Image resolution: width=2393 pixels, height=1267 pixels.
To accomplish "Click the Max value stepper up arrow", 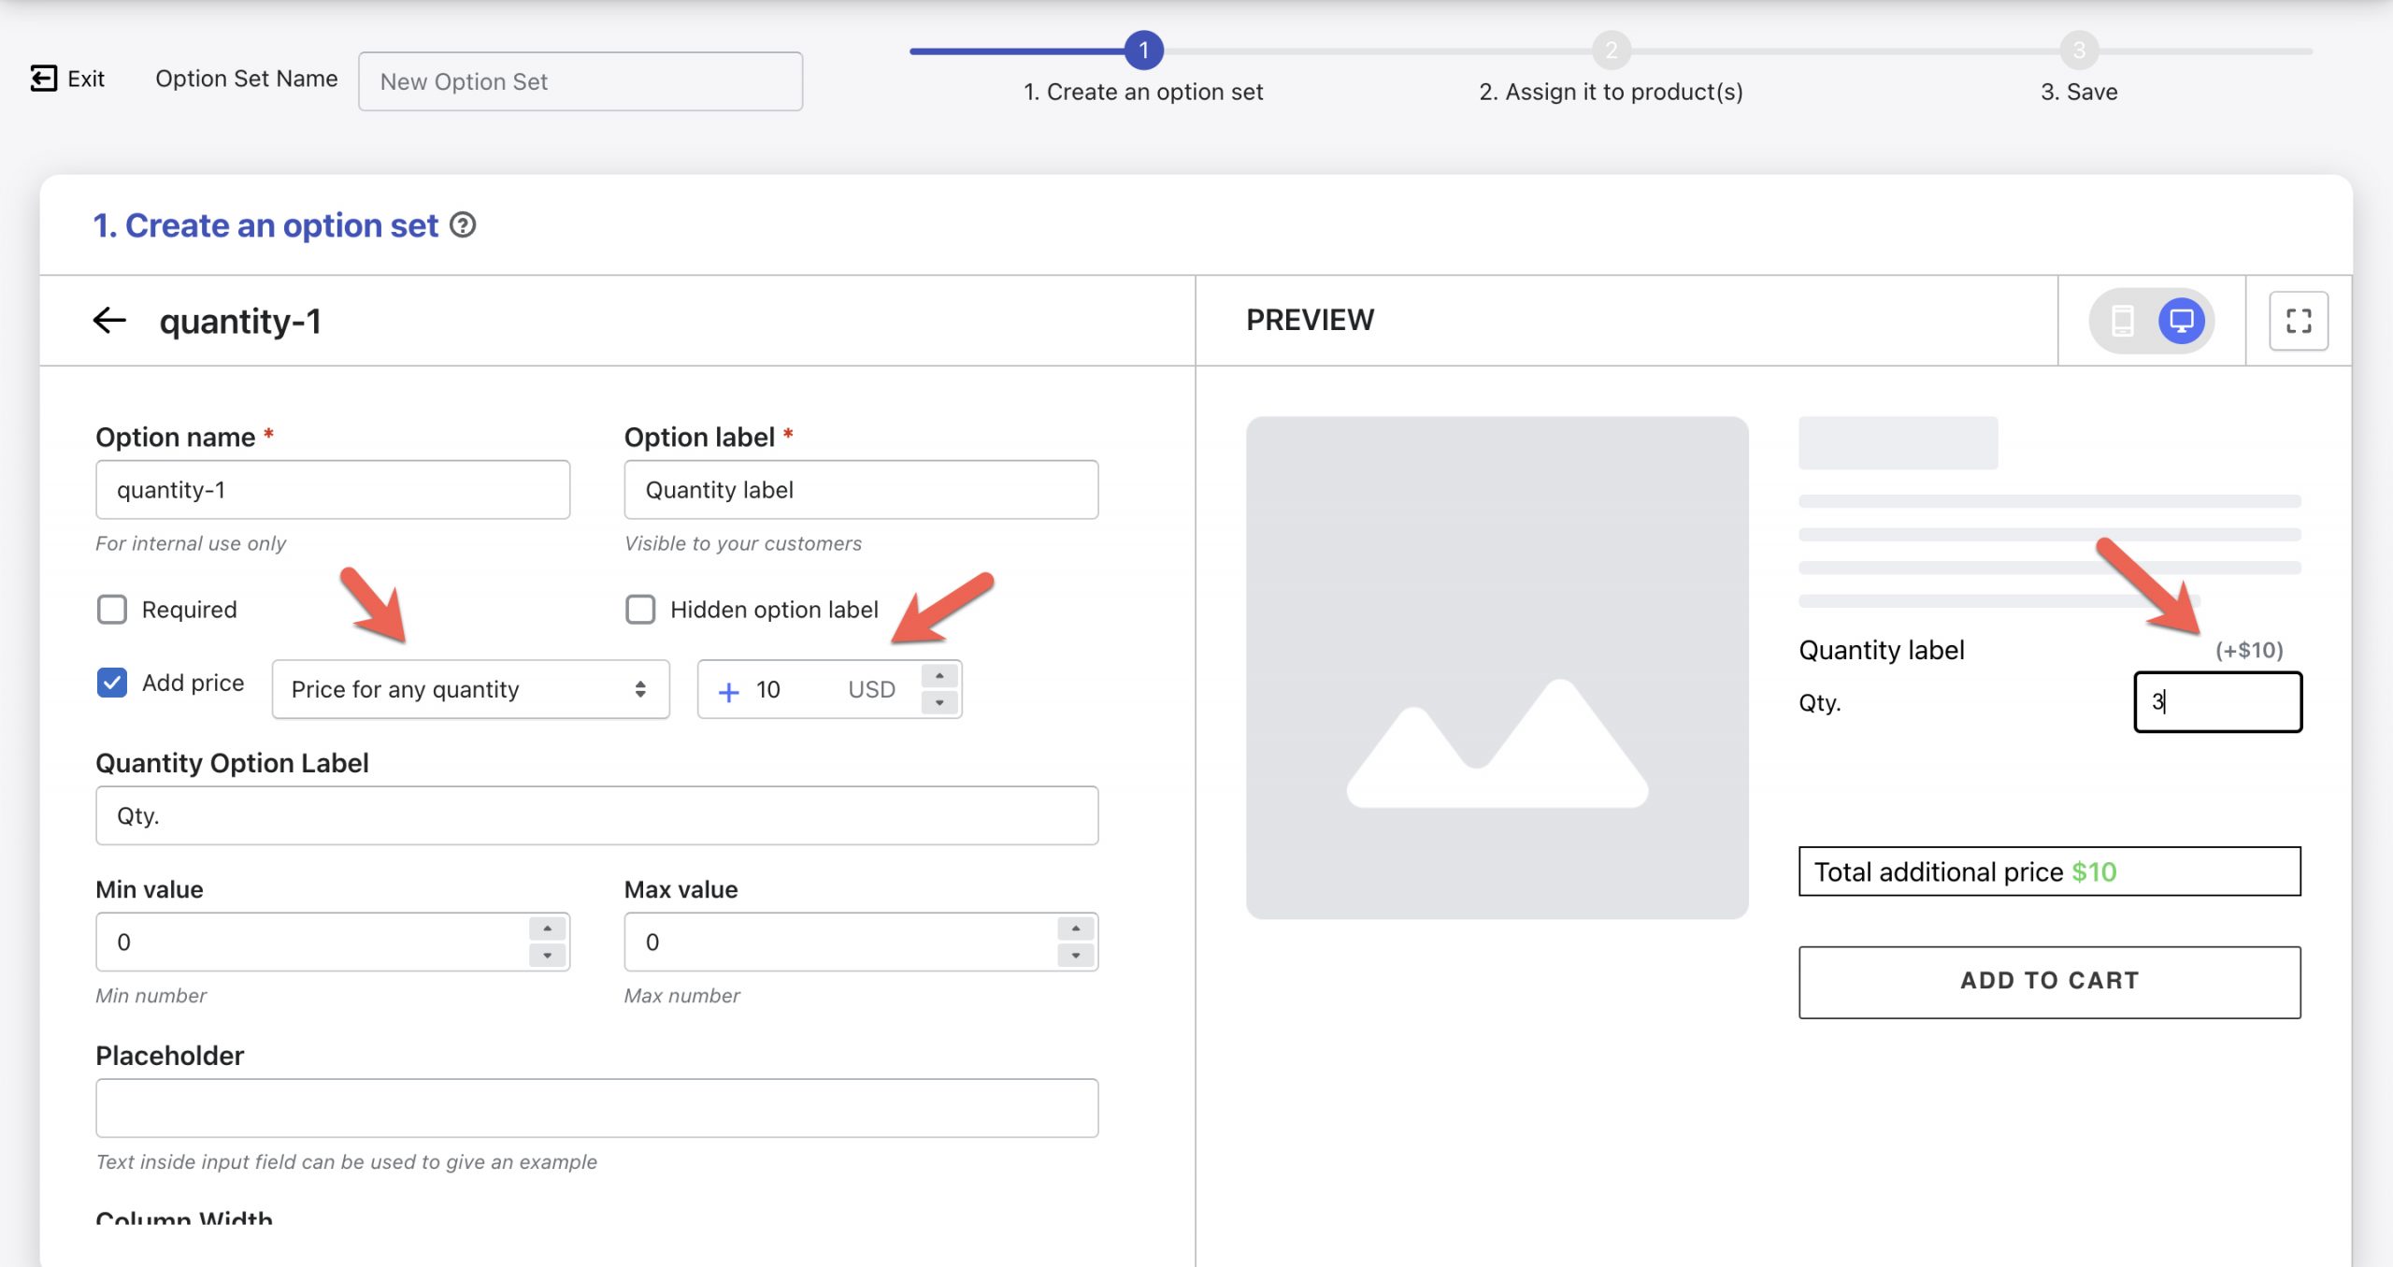I will tap(1075, 929).
